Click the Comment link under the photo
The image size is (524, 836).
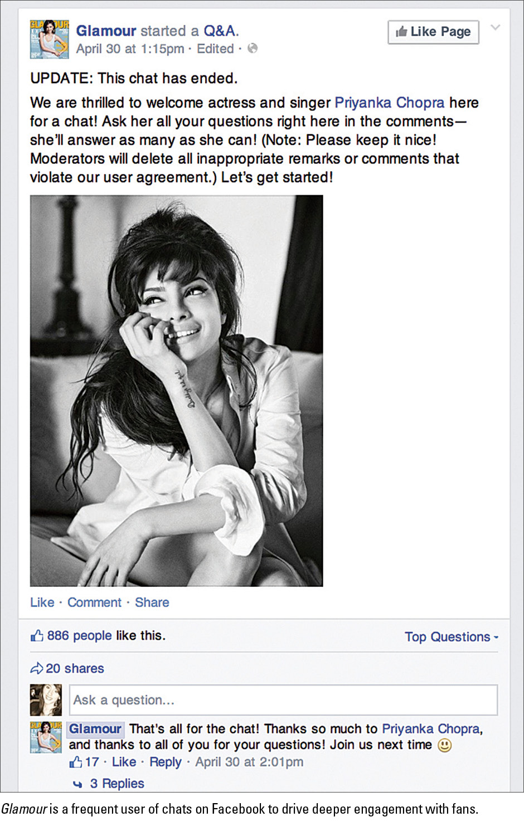click(x=94, y=602)
